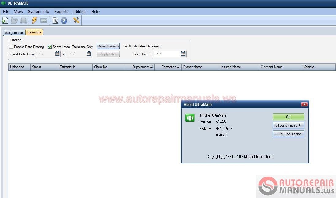
Task: Close the About UltraMate dialog
Action: click(x=304, y=104)
